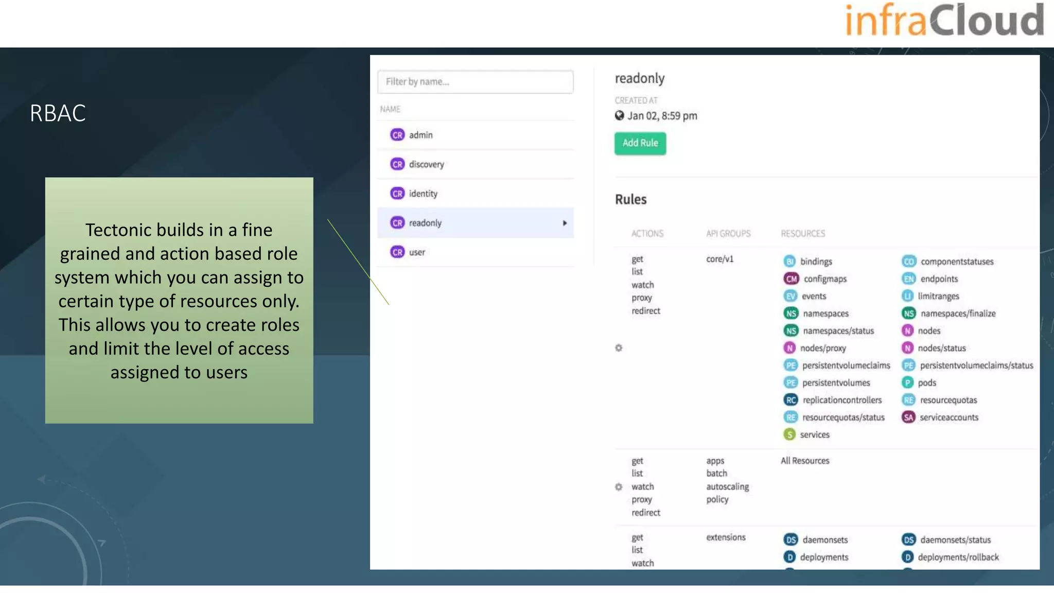Viewport: 1054px width, 593px height.
Task: Click the RC replicationcontrollers icon
Action: (791, 400)
